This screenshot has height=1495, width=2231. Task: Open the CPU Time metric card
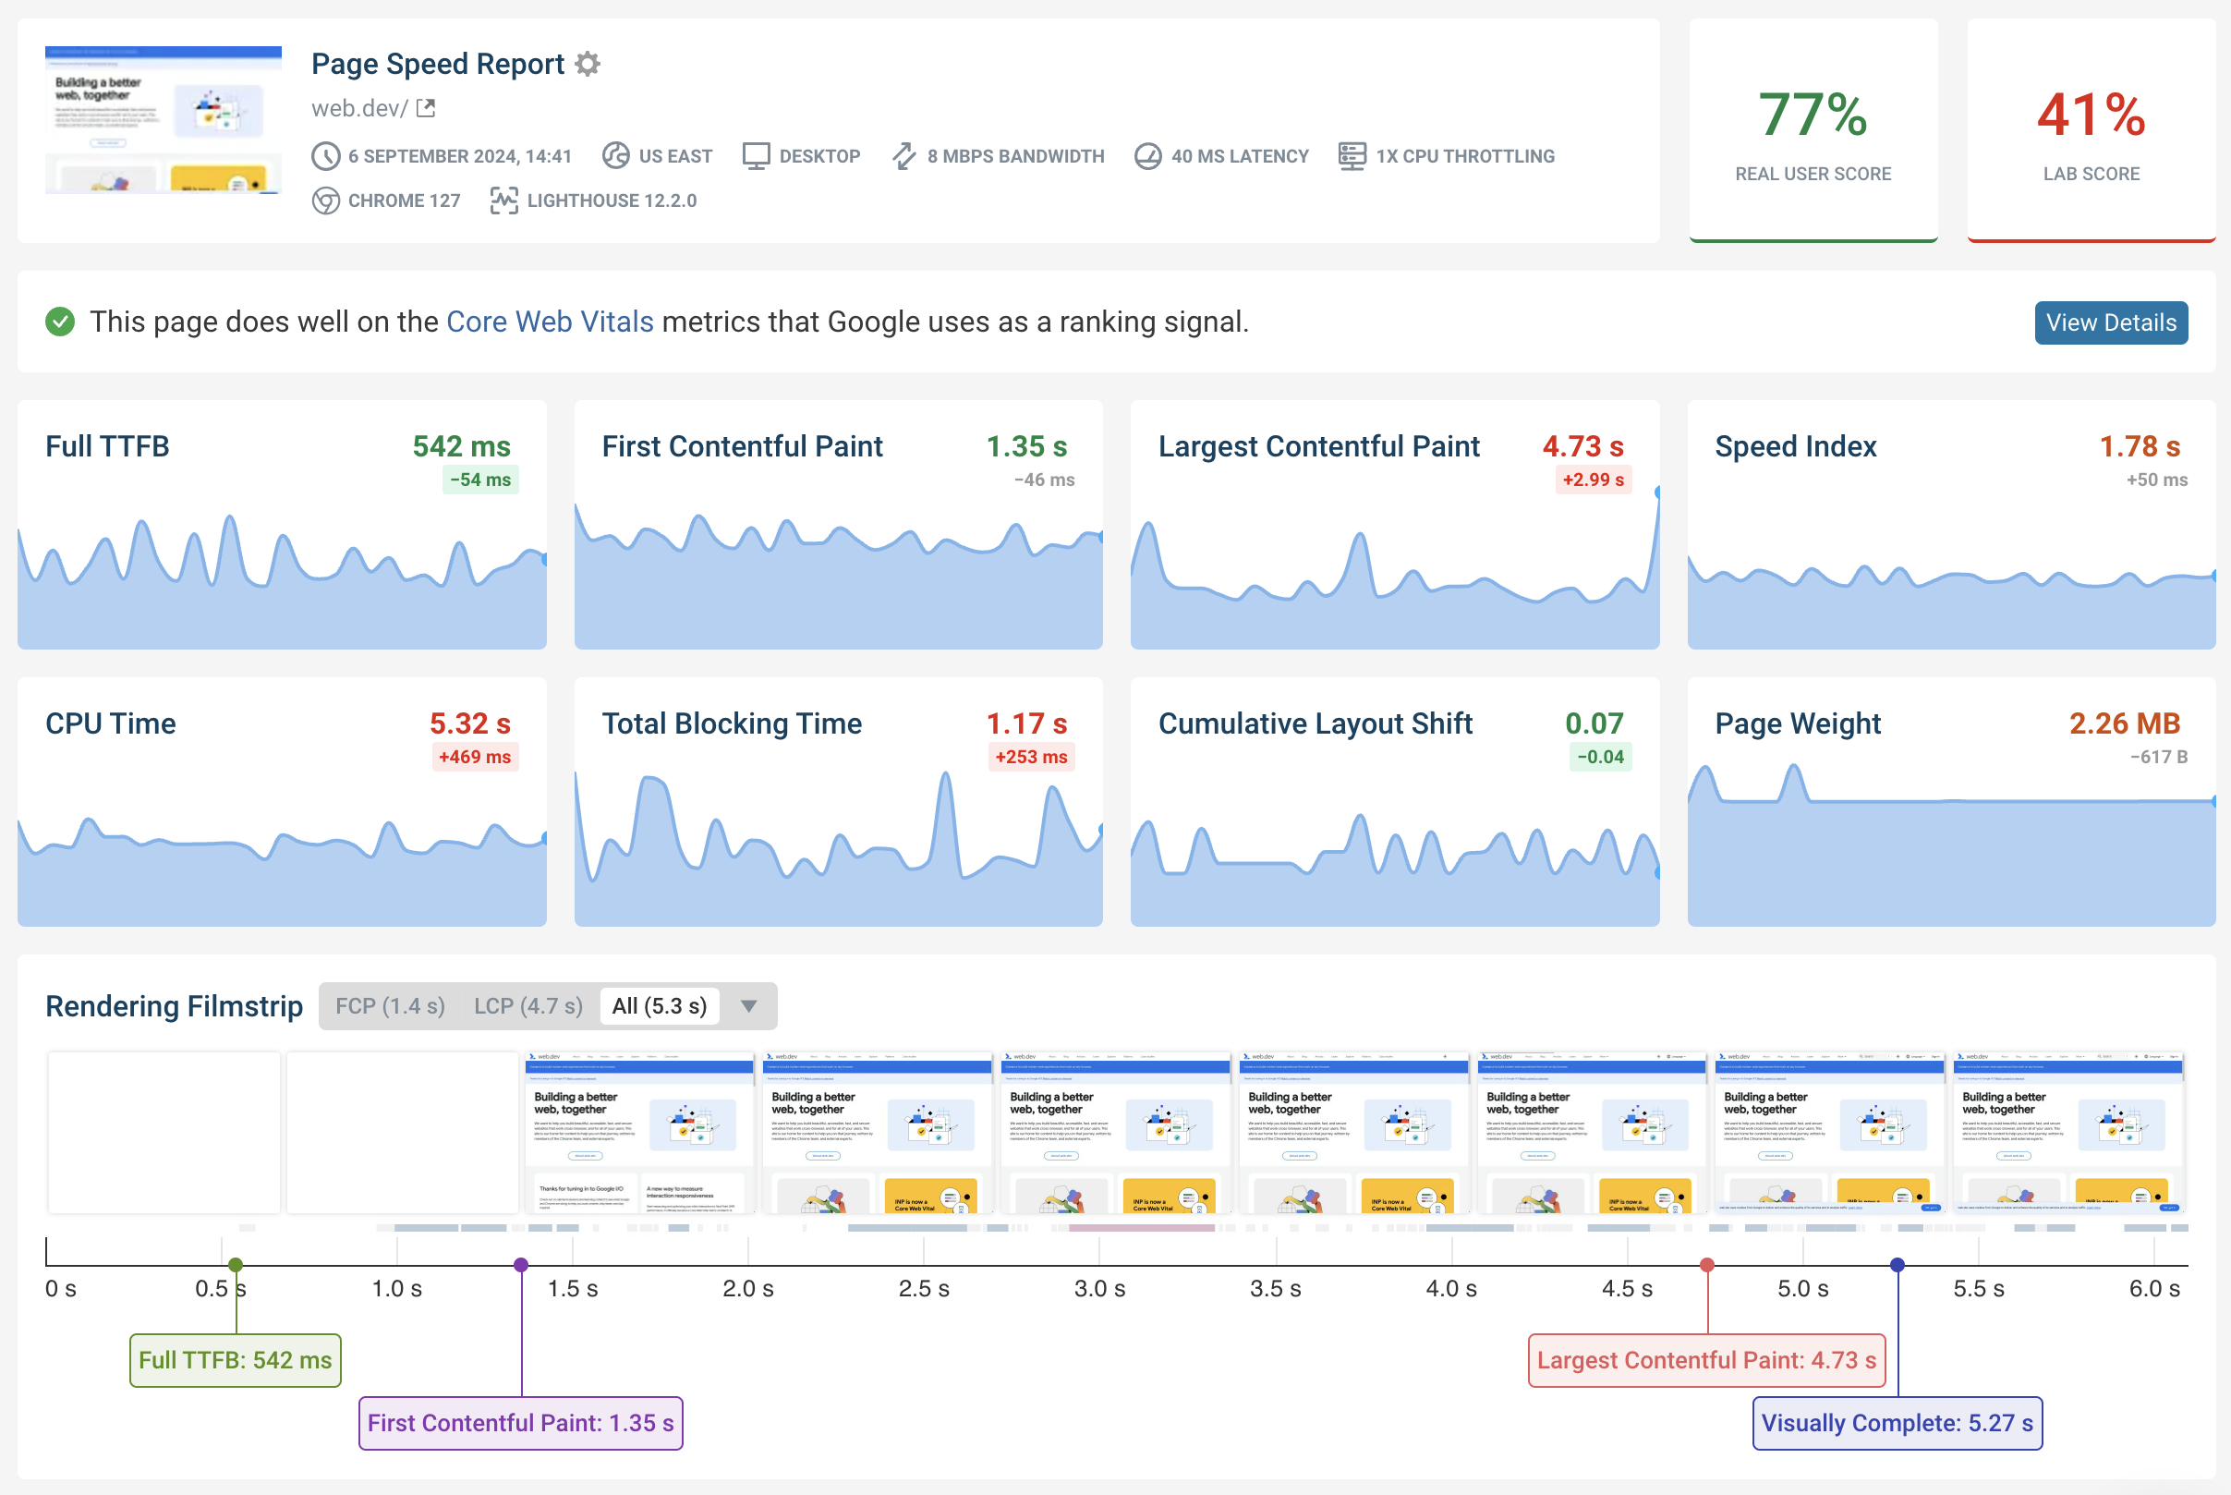(282, 802)
